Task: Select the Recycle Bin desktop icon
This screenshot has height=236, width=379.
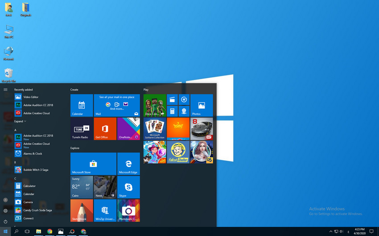Action: click(x=8, y=76)
